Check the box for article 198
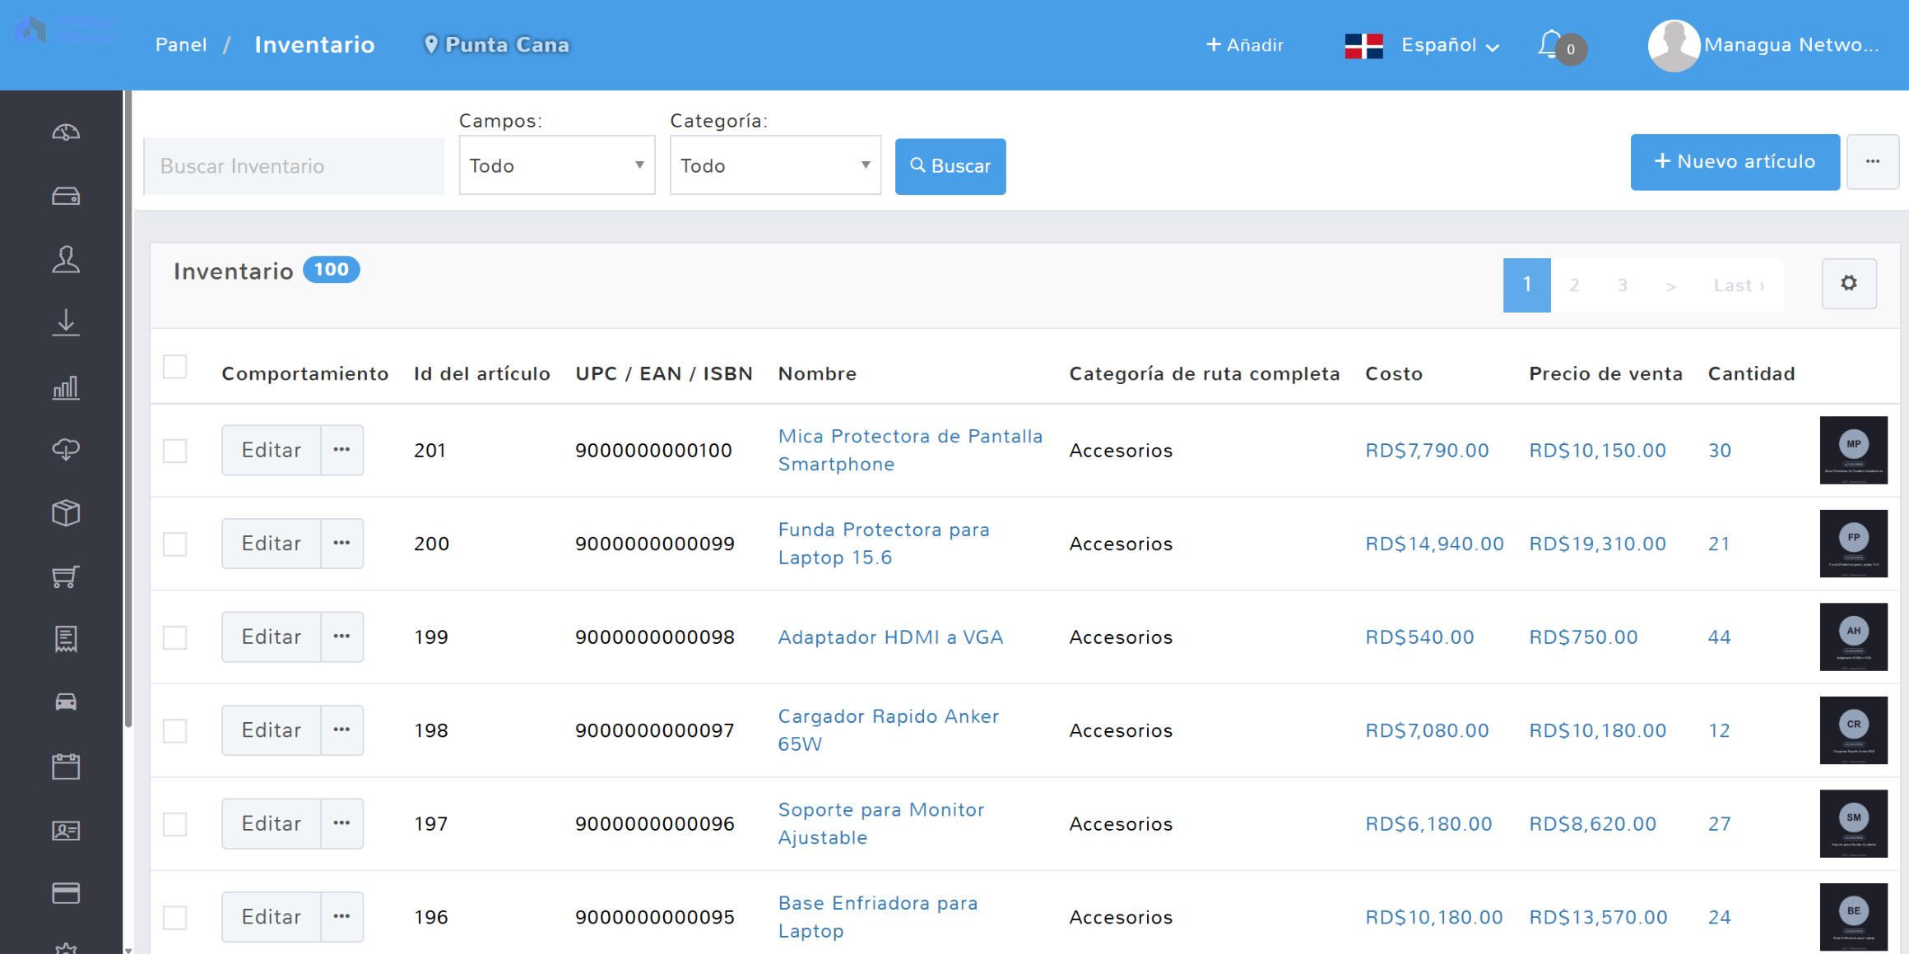Screen dimensions: 1909x954 [174, 730]
